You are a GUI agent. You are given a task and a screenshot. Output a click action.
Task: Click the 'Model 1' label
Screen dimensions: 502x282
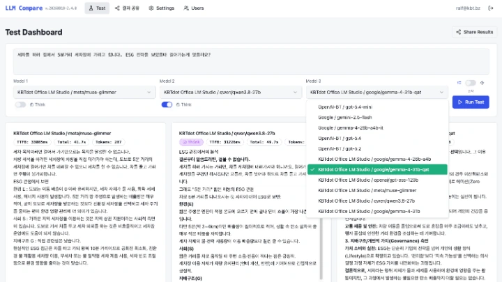point(20,81)
